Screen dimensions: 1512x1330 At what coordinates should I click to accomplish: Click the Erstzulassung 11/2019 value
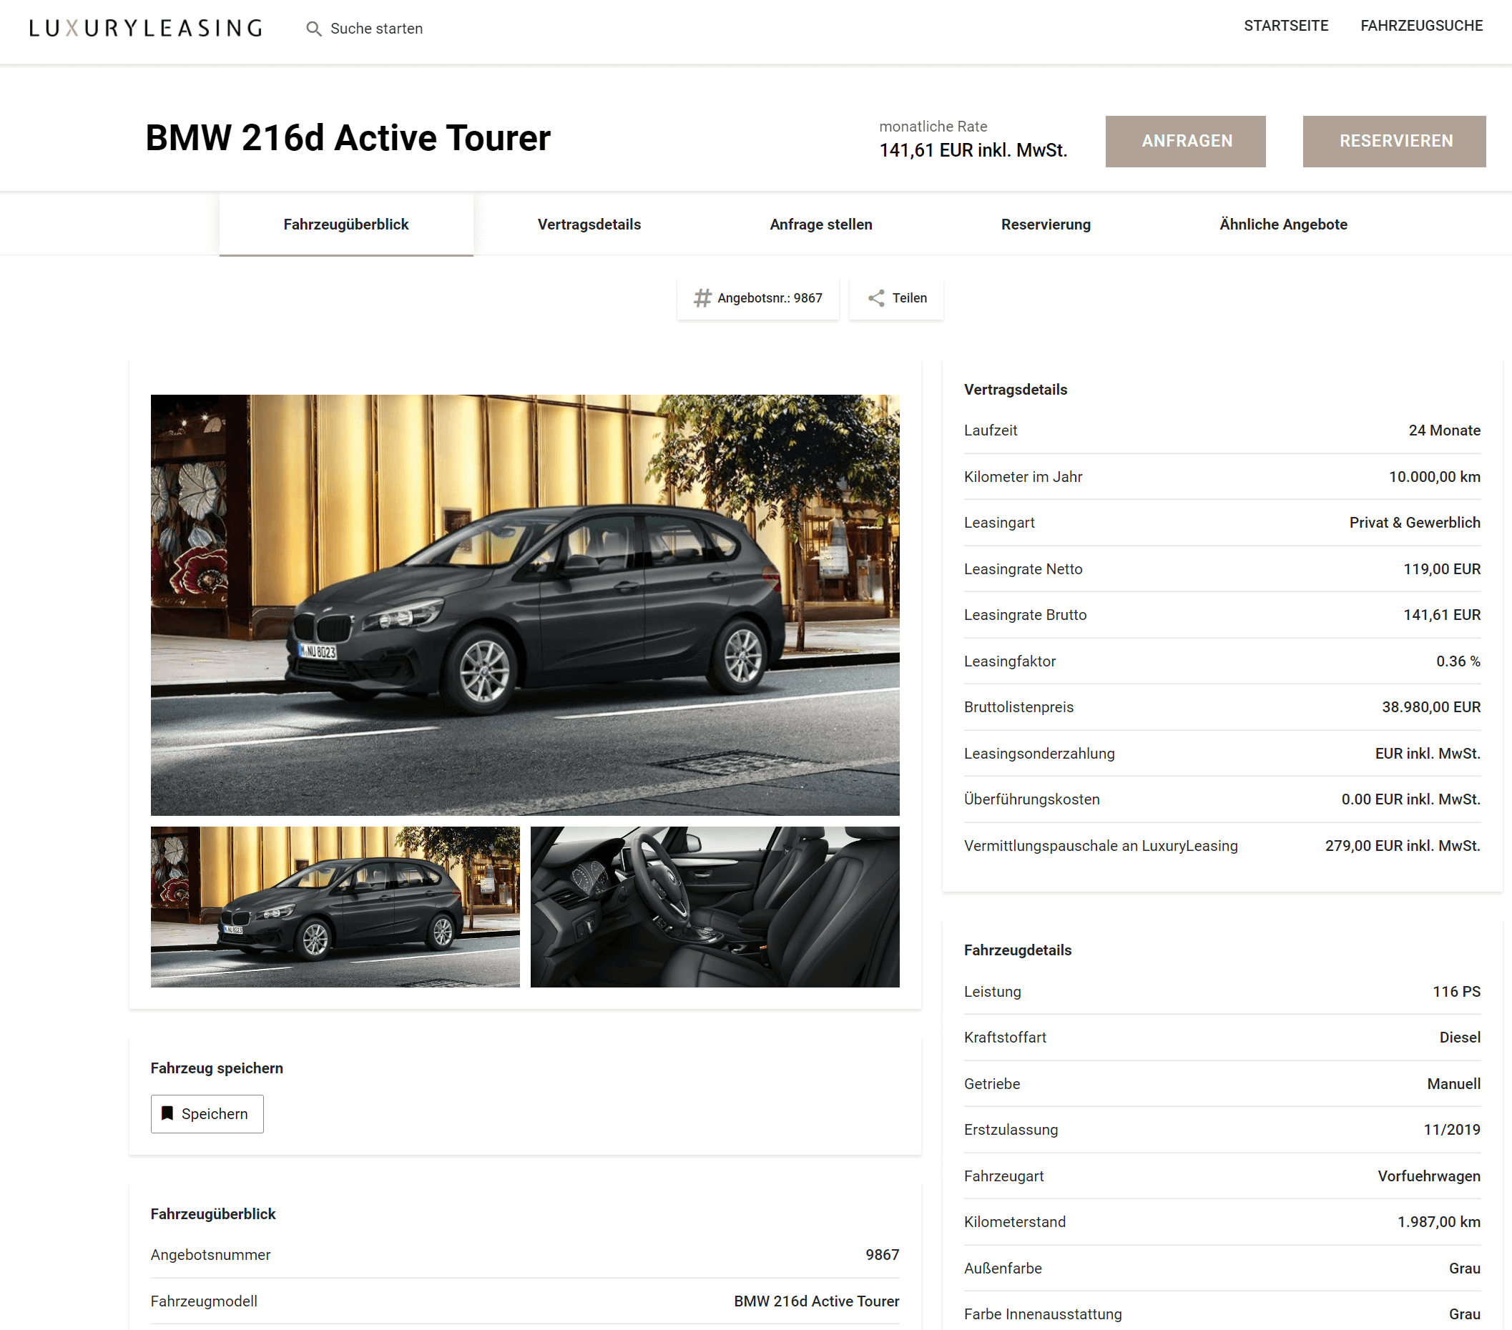[x=1452, y=1130]
